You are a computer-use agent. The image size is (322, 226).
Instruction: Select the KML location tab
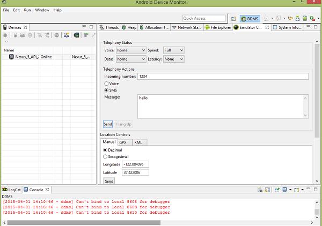140,142
